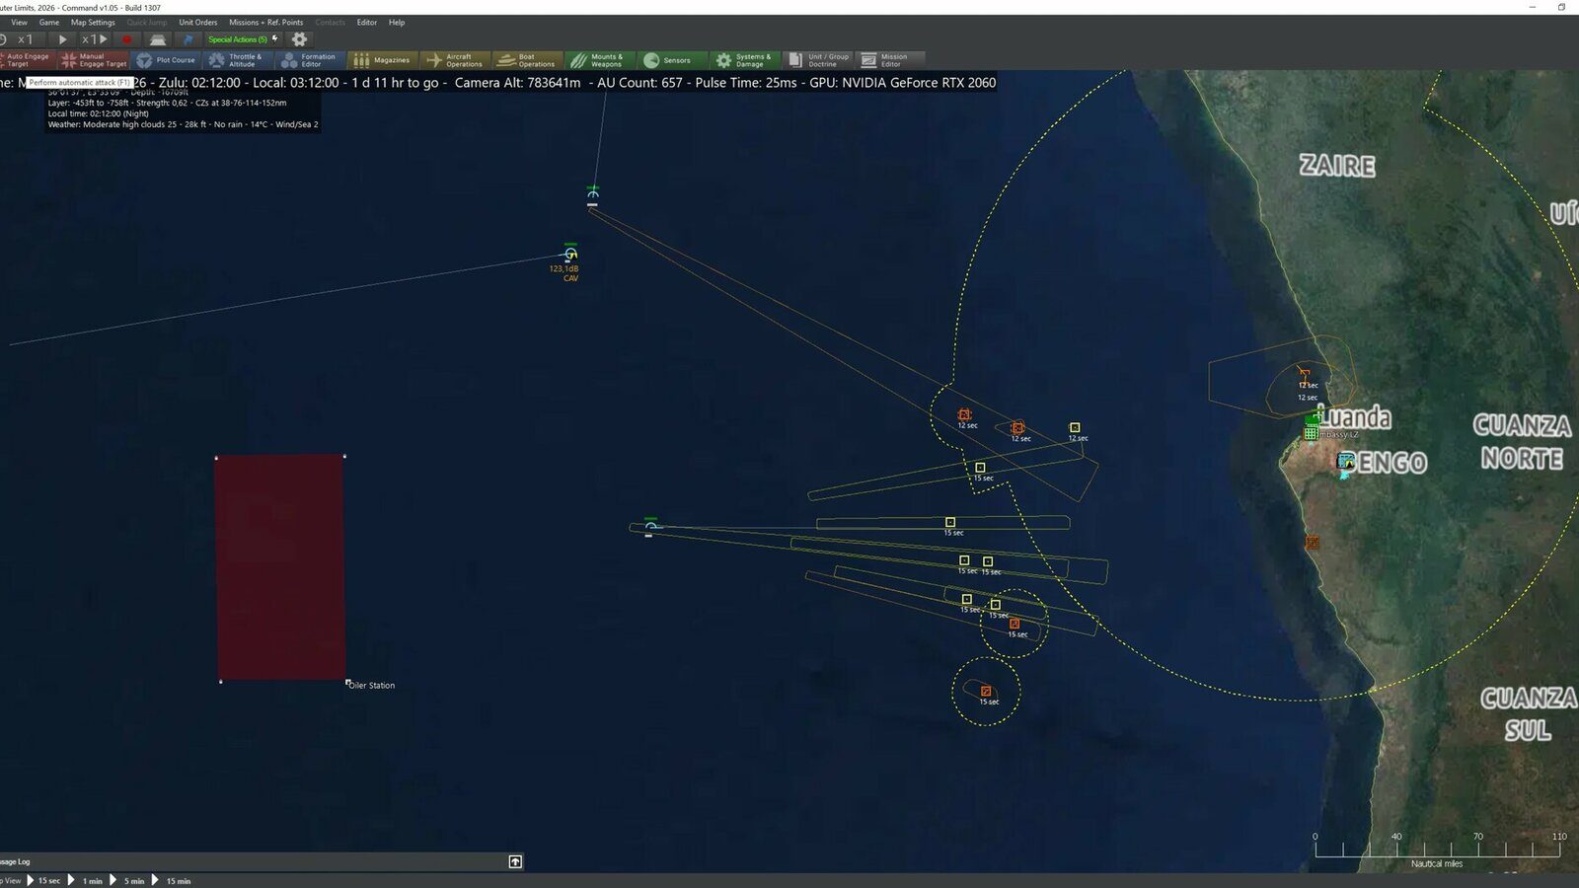The height and width of the screenshot is (888, 1579).
Task: Open Missions + Ref. Points menu
Action: pos(266,22)
